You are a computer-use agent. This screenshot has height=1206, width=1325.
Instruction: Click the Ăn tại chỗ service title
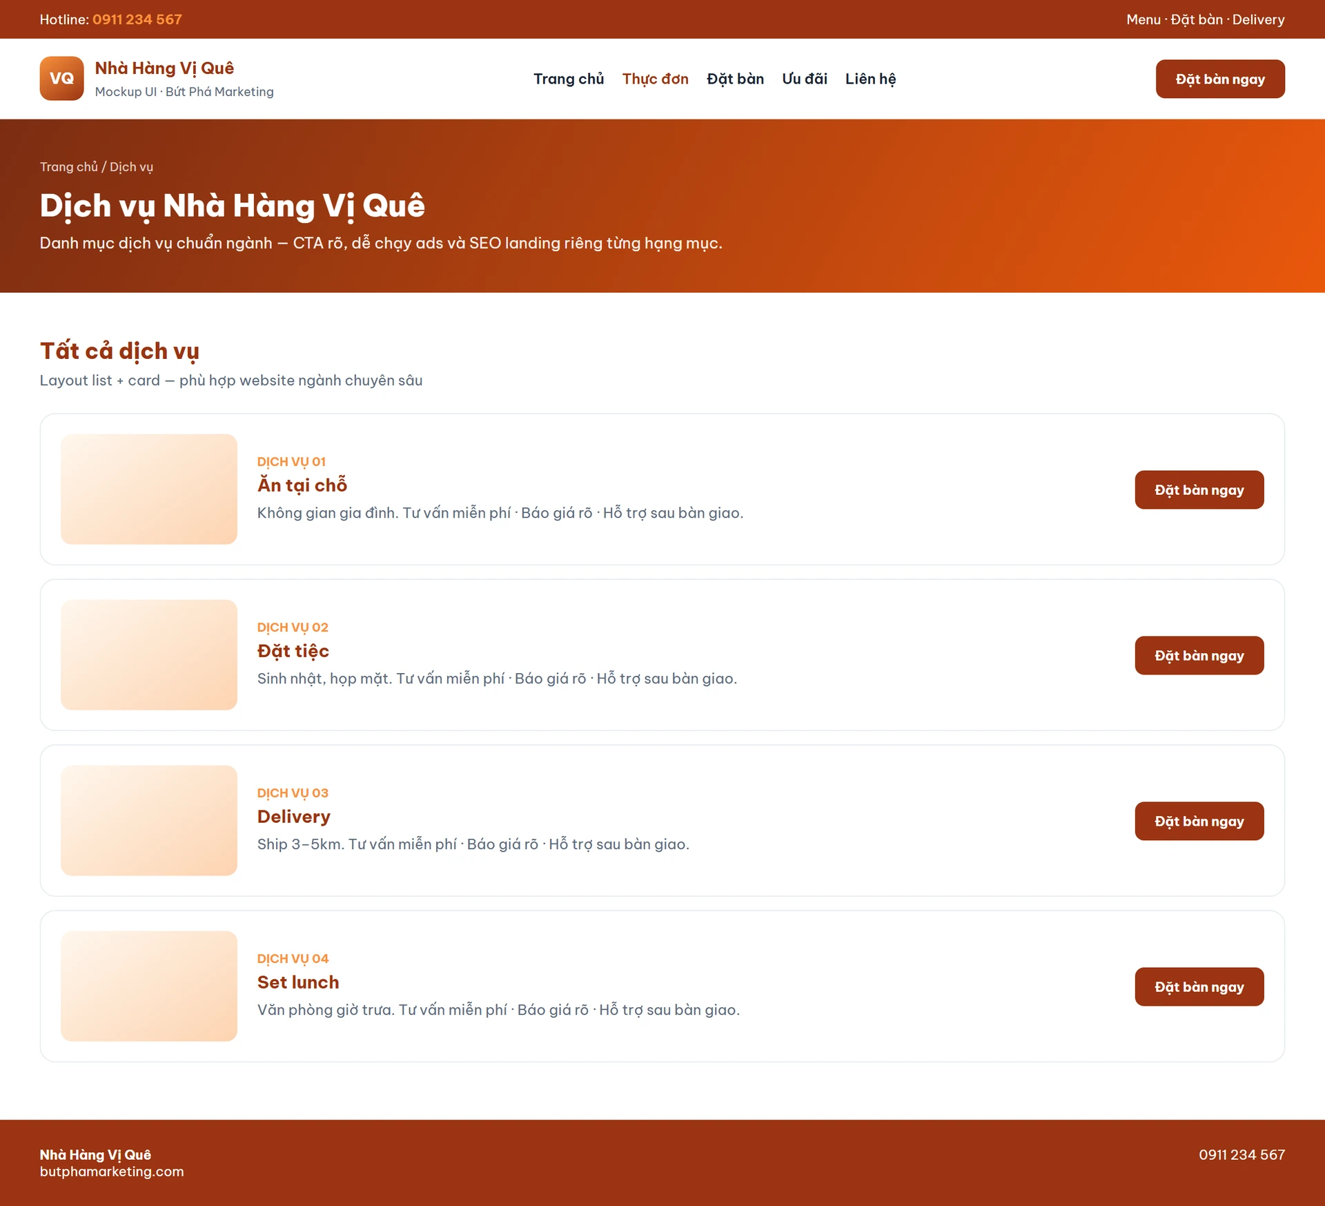(x=302, y=485)
